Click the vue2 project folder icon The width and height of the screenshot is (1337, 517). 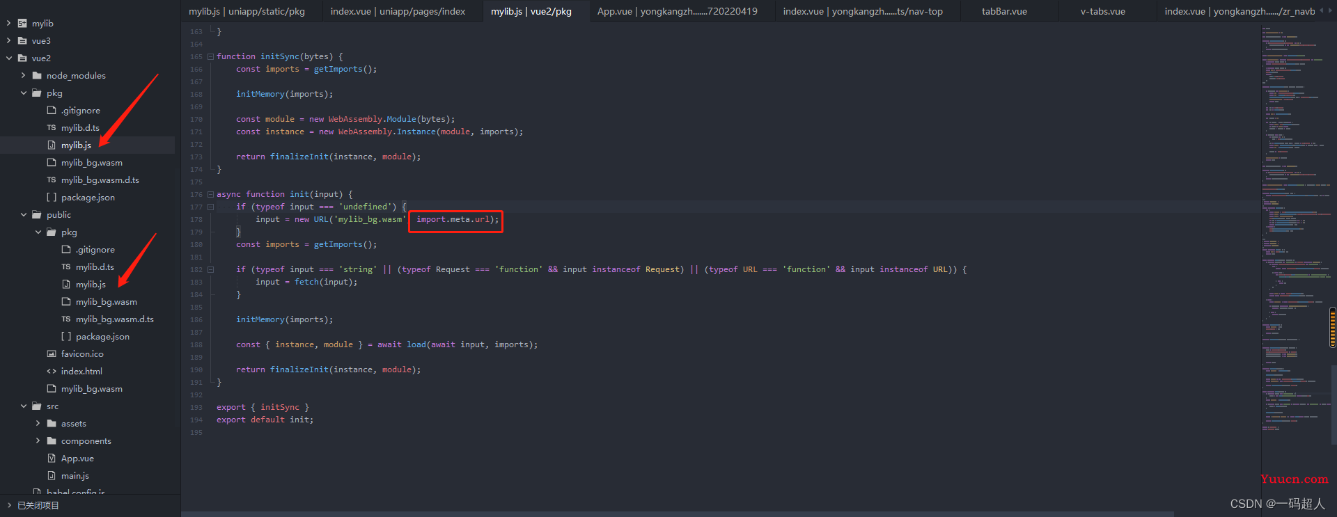pos(22,58)
